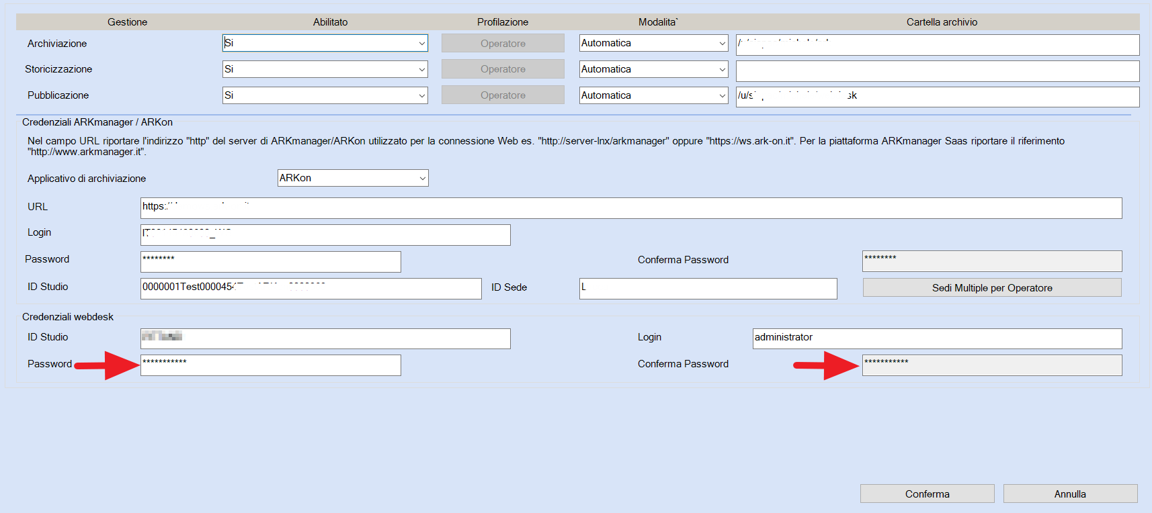Click the Modalita` column header
The image size is (1152, 513).
click(x=658, y=22)
